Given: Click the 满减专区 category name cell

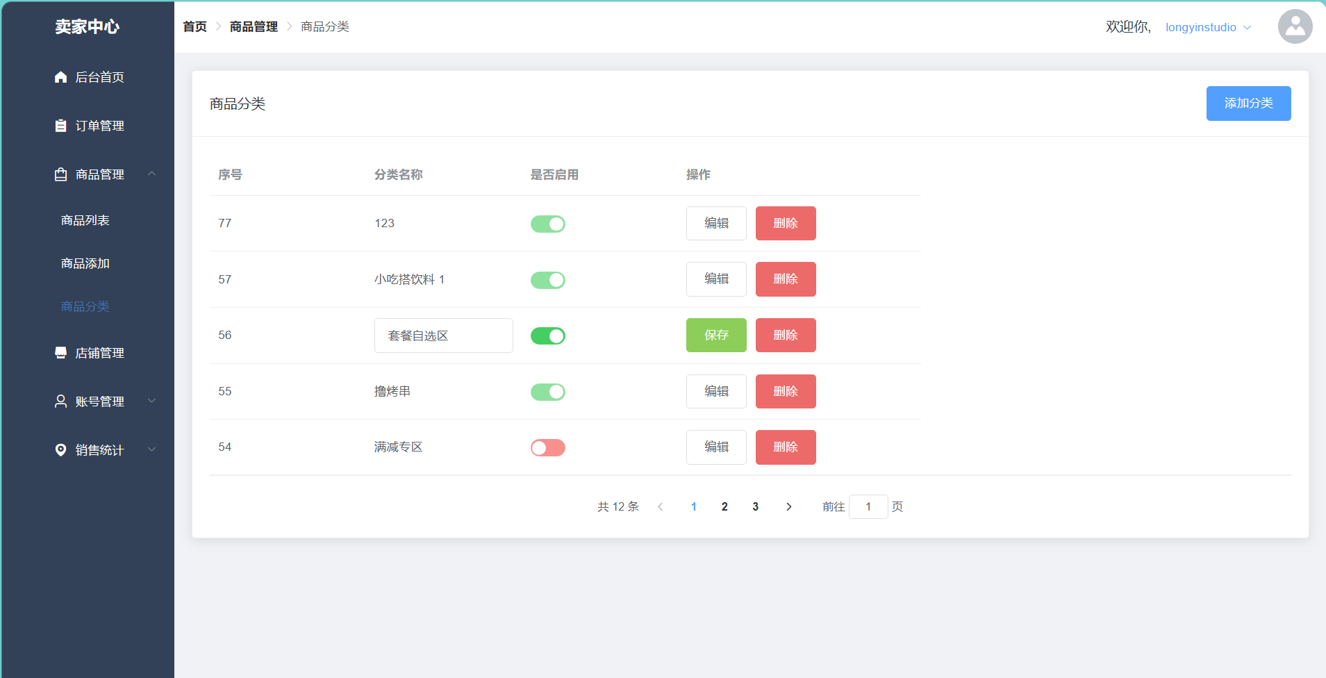Looking at the screenshot, I should (399, 447).
